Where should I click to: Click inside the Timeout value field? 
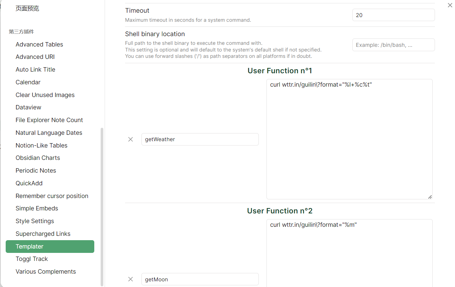(393, 15)
